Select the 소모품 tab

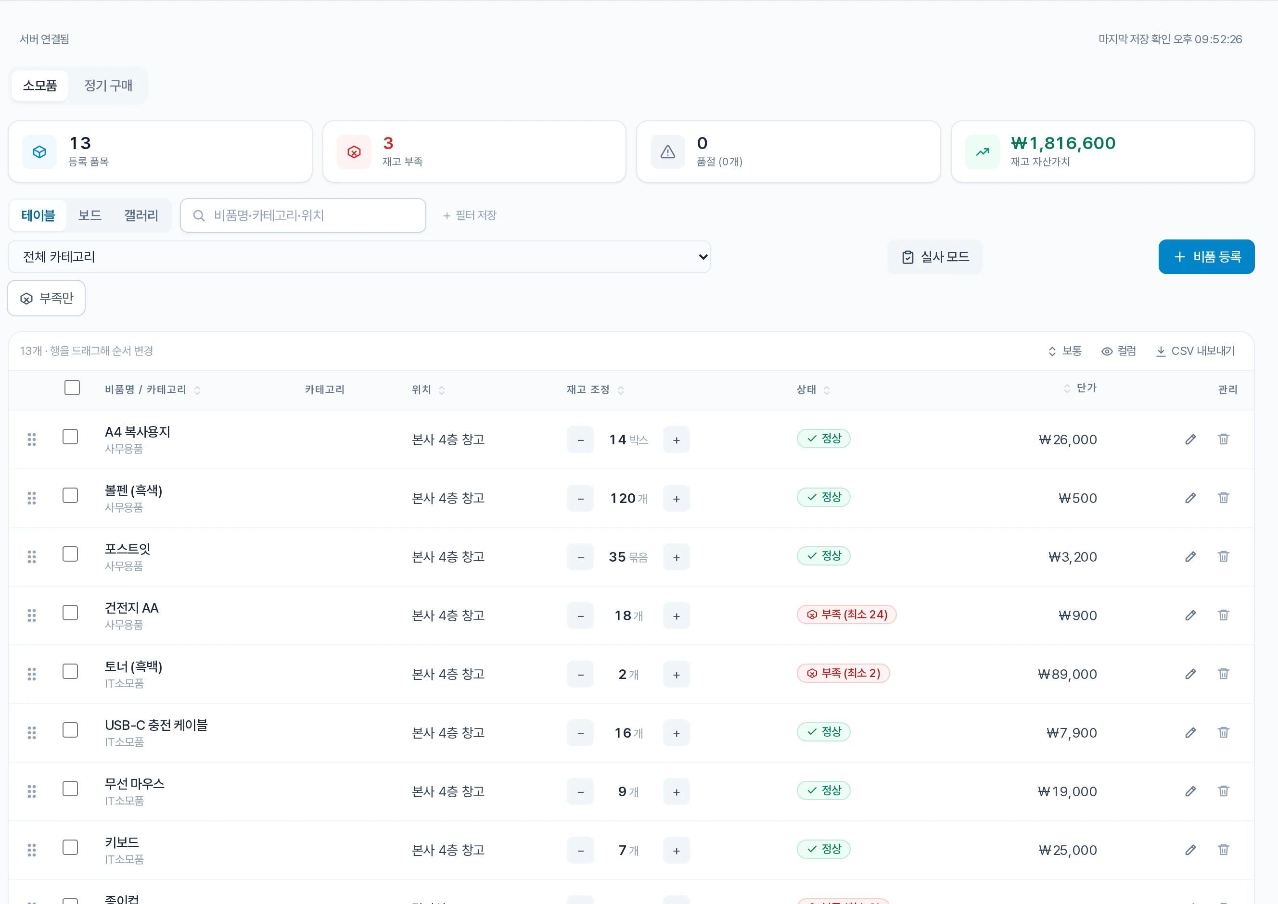pos(40,86)
